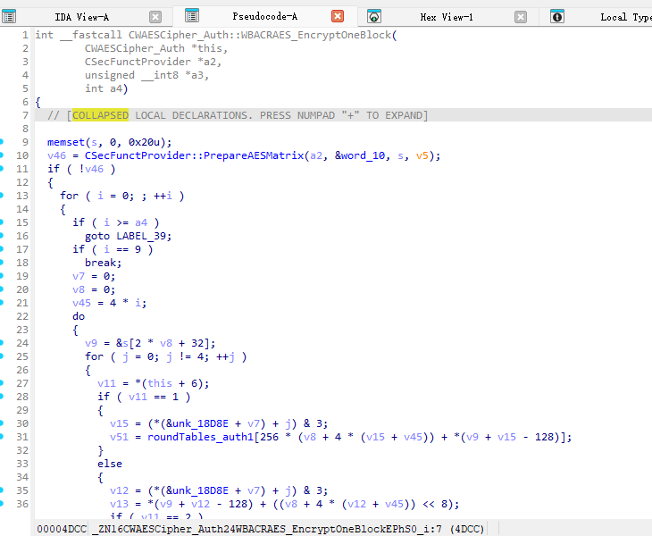Click CSecFunctProvider::PrepareAESMatrix function name
This screenshot has height=536, width=652.
point(194,155)
